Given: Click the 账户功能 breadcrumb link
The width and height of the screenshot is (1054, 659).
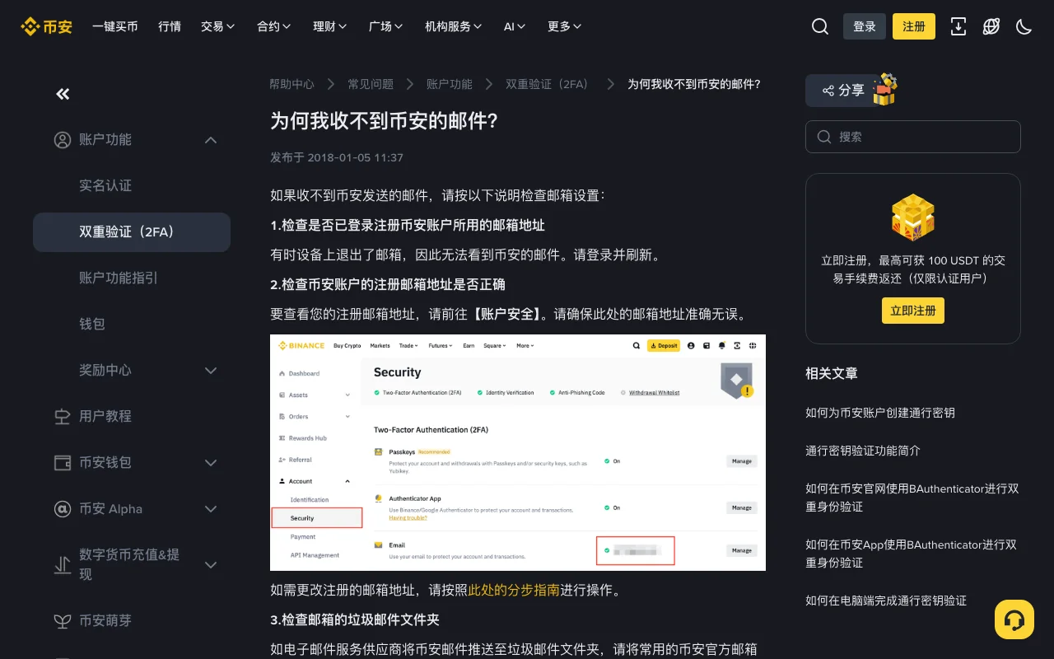Looking at the screenshot, I should (x=450, y=84).
